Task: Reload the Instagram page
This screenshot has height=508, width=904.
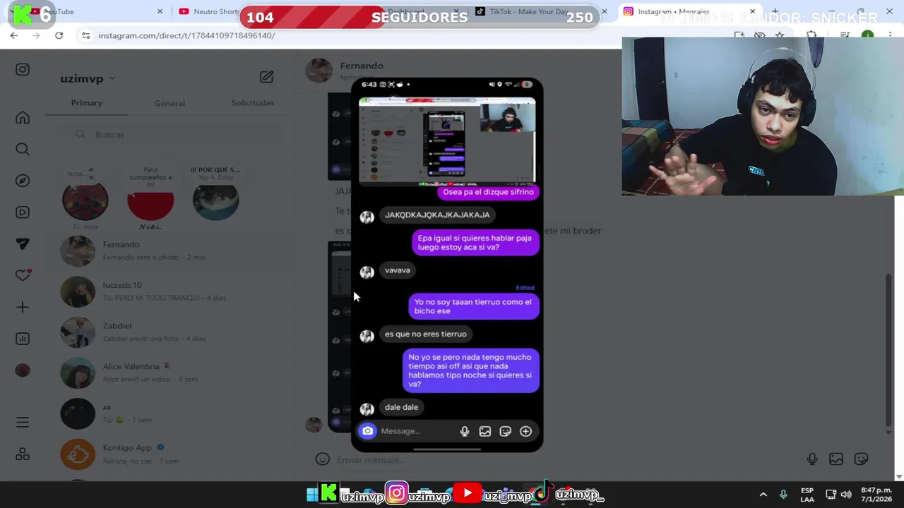Action: (x=59, y=35)
